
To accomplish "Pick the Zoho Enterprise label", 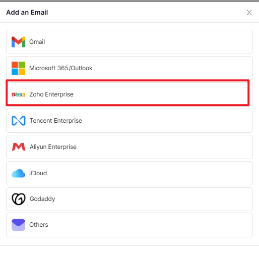I will pyautogui.click(x=51, y=94).
